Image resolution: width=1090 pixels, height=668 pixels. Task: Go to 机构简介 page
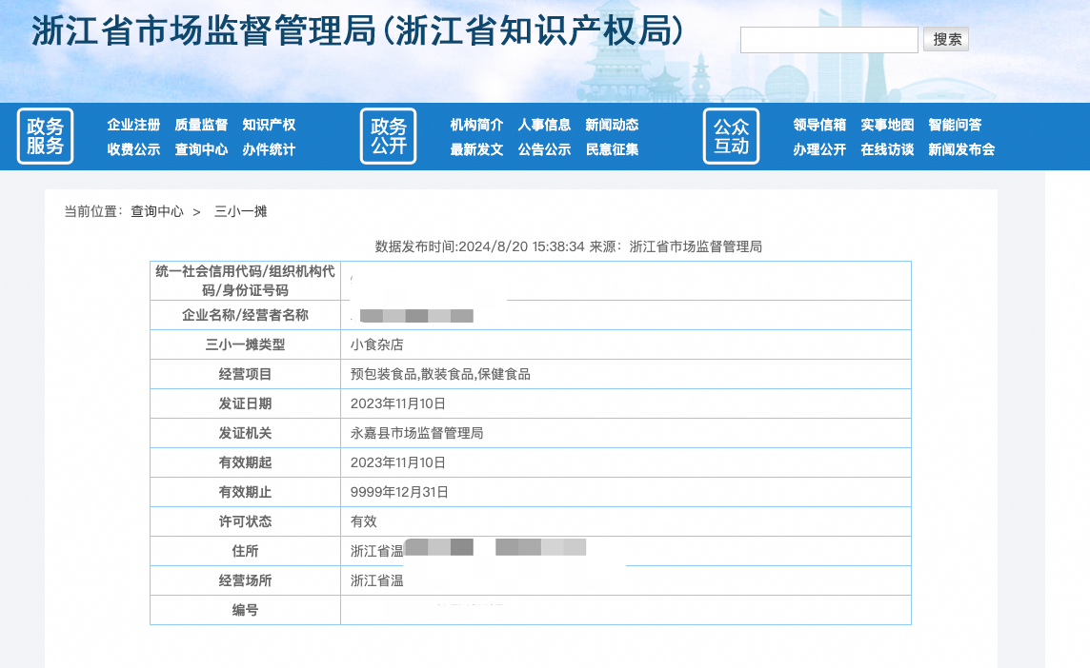tap(476, 125)
